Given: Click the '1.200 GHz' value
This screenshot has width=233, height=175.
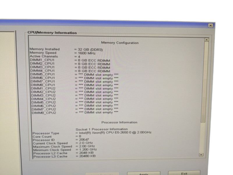Looking at the screenshot, I should [x=88, y=149].
